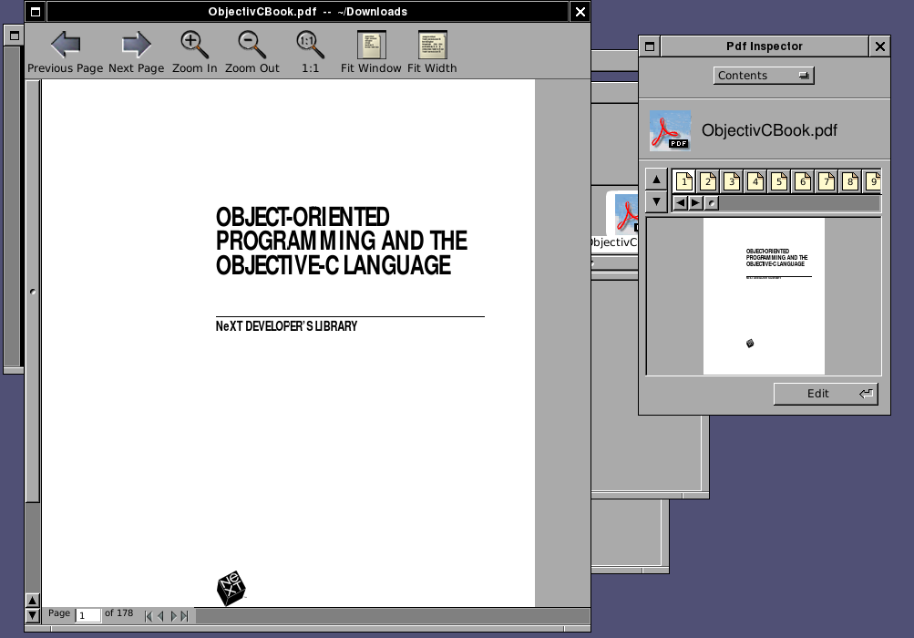Select page 3 icon in inspector

click(x=732, y=181)
